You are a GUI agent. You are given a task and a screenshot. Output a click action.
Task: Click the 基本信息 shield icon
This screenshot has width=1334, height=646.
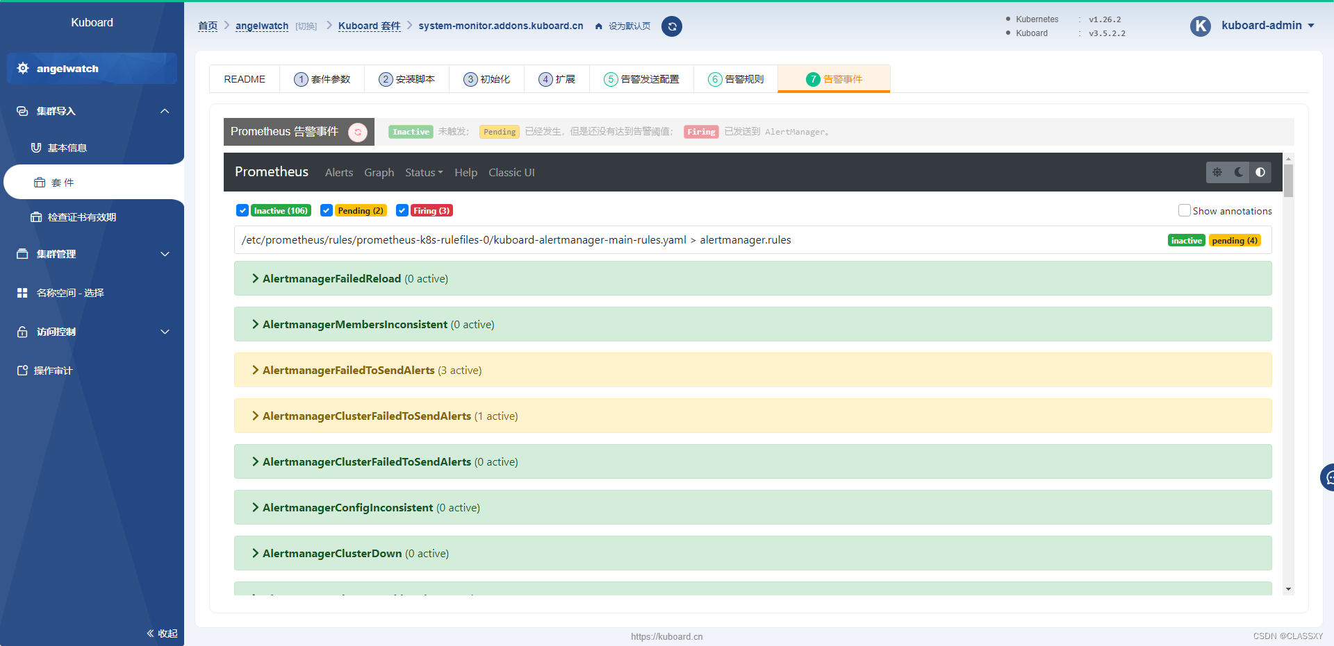tap(36, 148)
